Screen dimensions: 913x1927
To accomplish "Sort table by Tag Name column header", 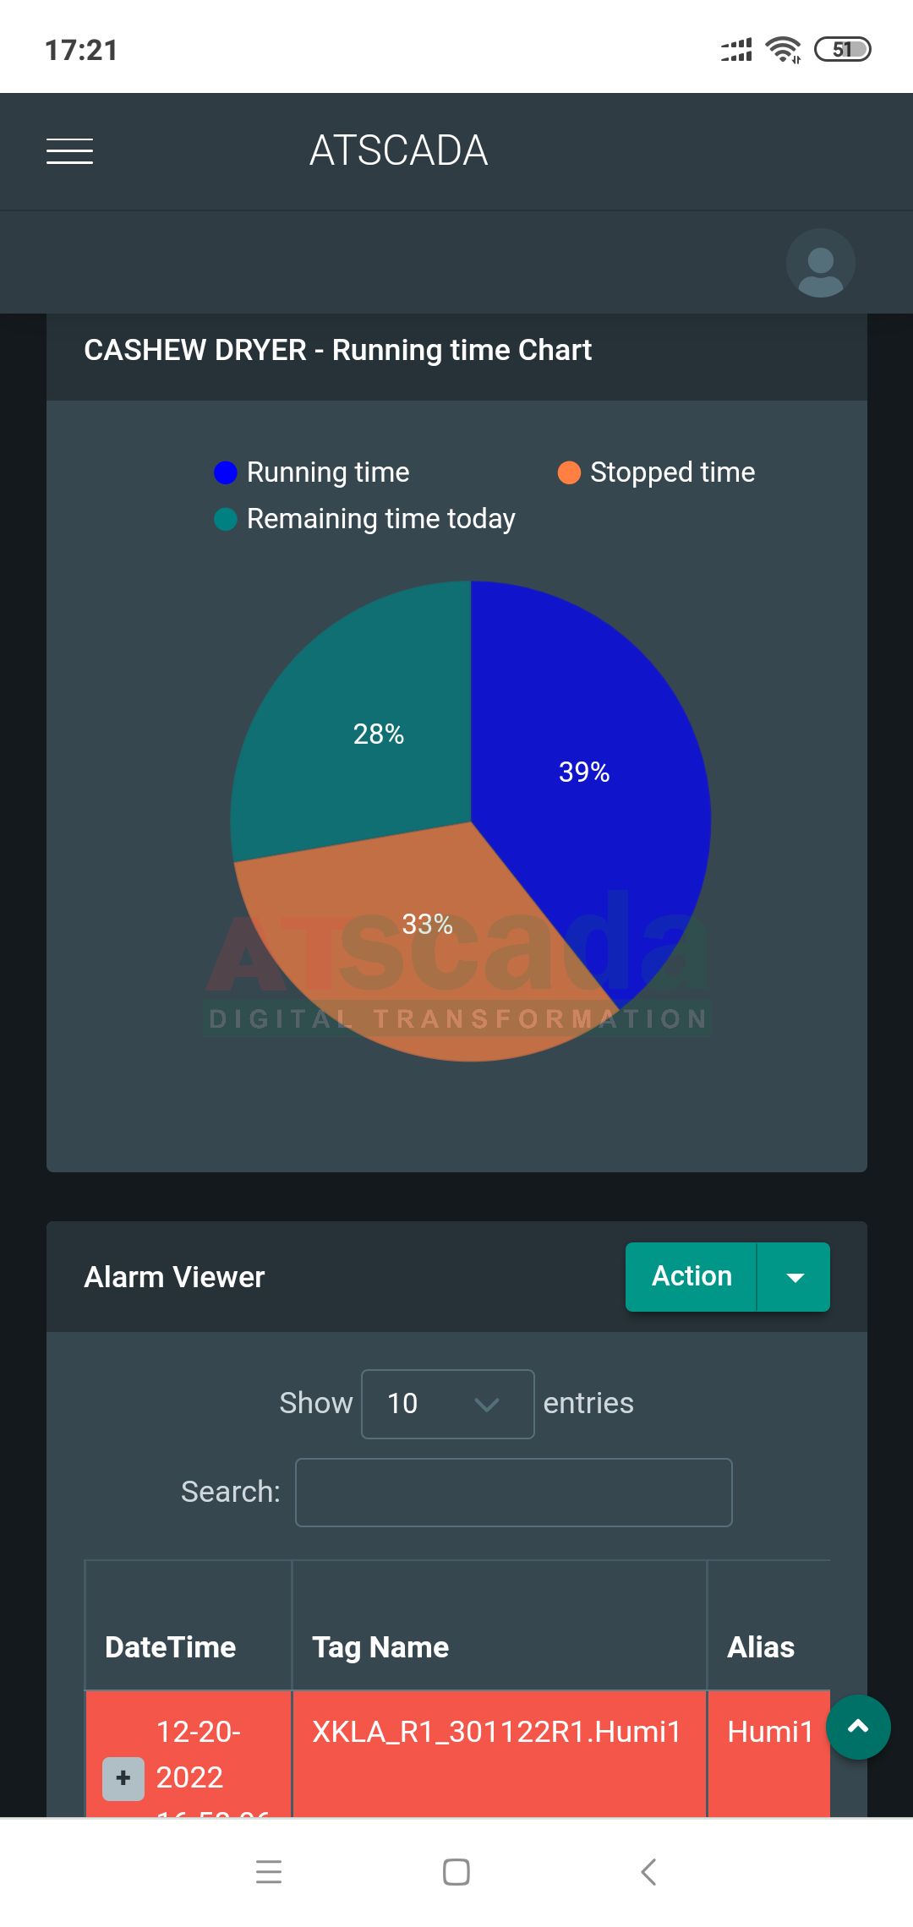I will [x=380, y=1647].
